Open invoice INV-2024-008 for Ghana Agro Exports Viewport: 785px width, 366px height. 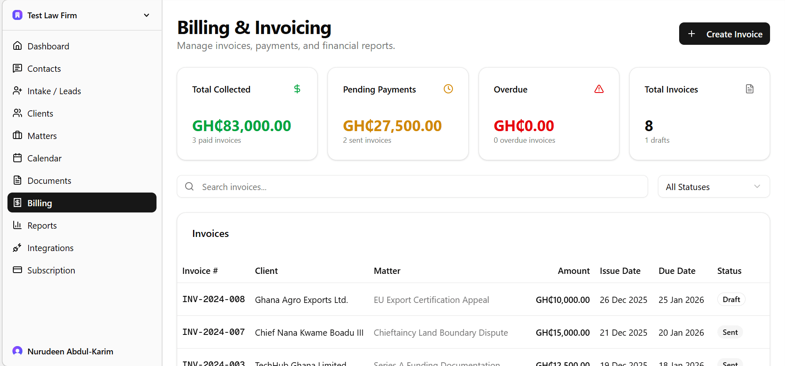click(213, 299)
